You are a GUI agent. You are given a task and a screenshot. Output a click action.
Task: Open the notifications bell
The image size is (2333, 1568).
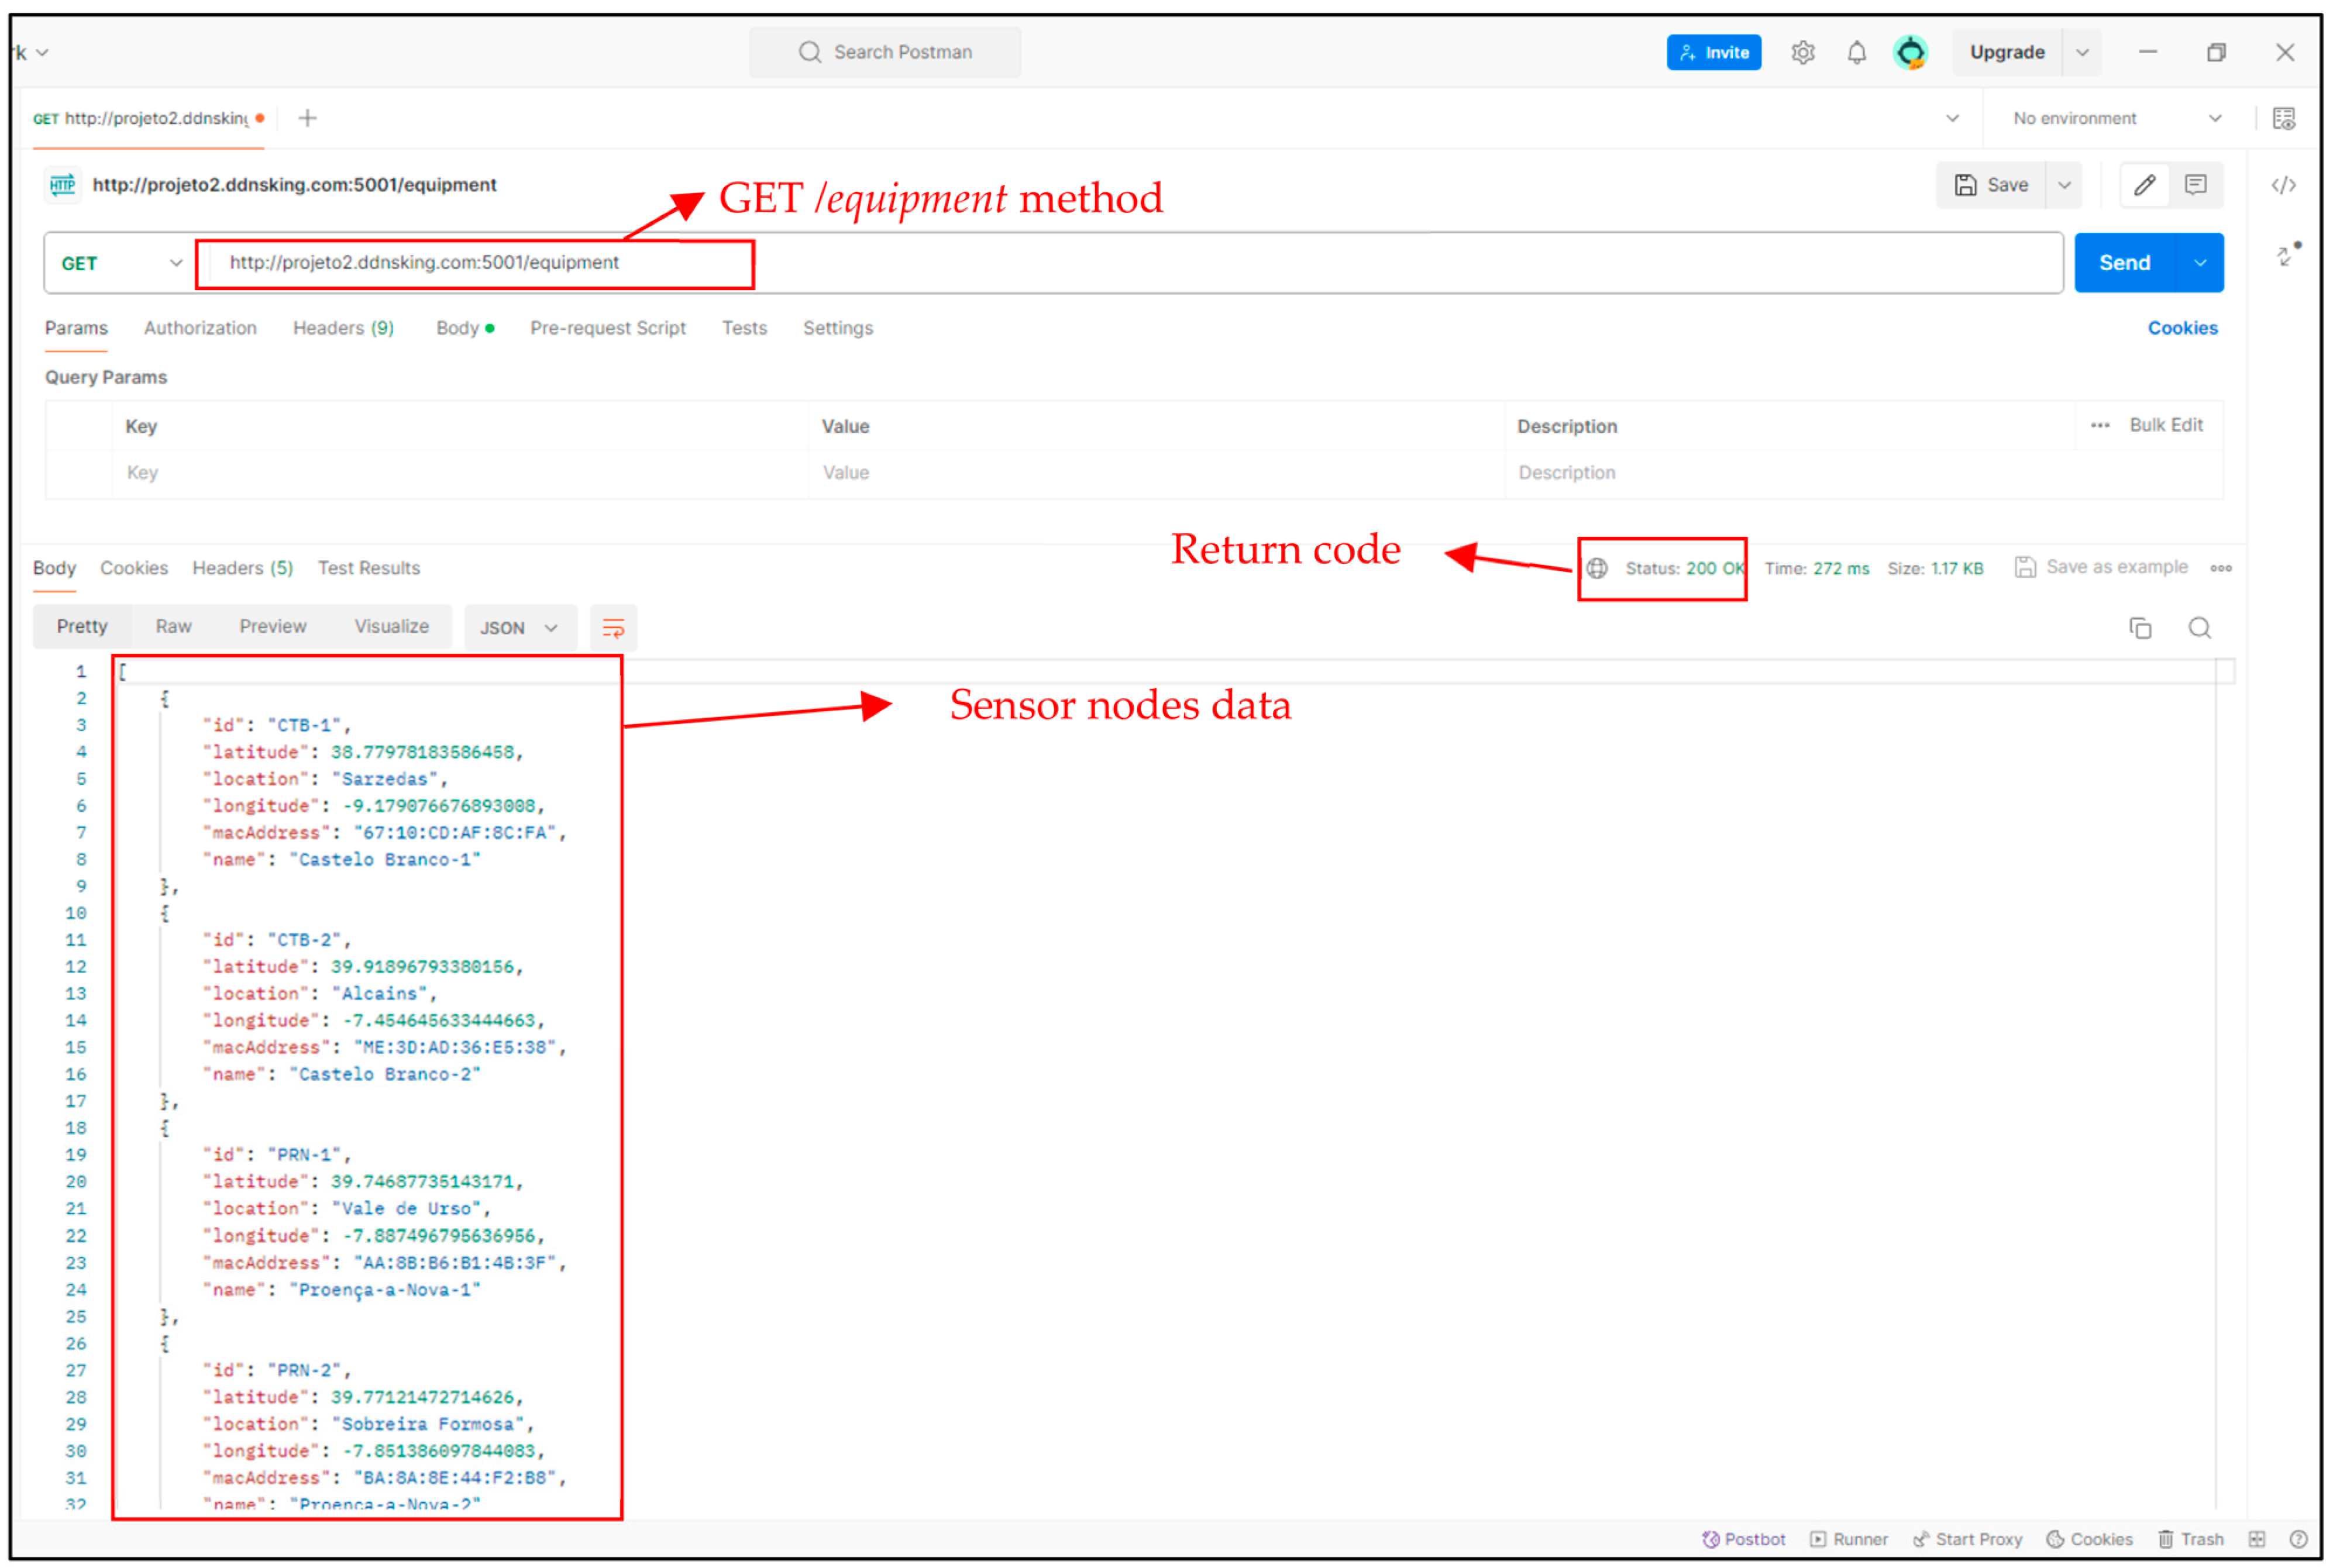coord(1856,52)
